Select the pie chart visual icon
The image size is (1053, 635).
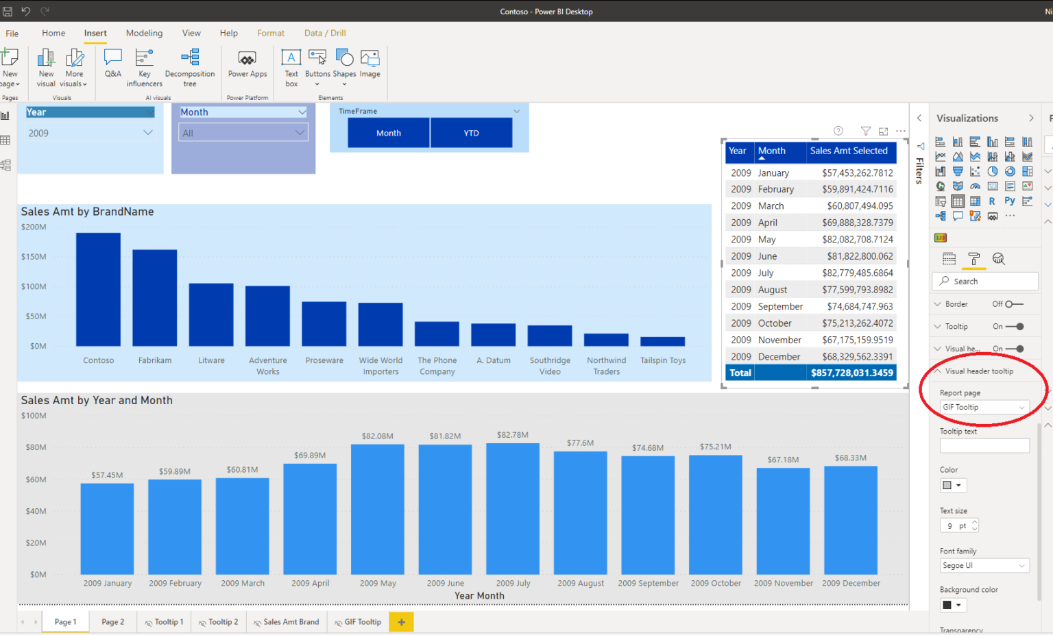pyautogui.click(x=992, y=171)
